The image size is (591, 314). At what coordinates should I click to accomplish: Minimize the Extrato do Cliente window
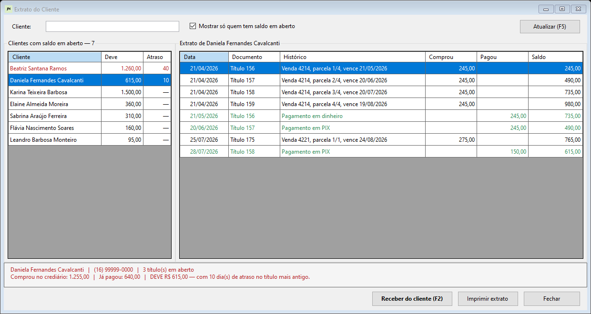pos(546,9)
